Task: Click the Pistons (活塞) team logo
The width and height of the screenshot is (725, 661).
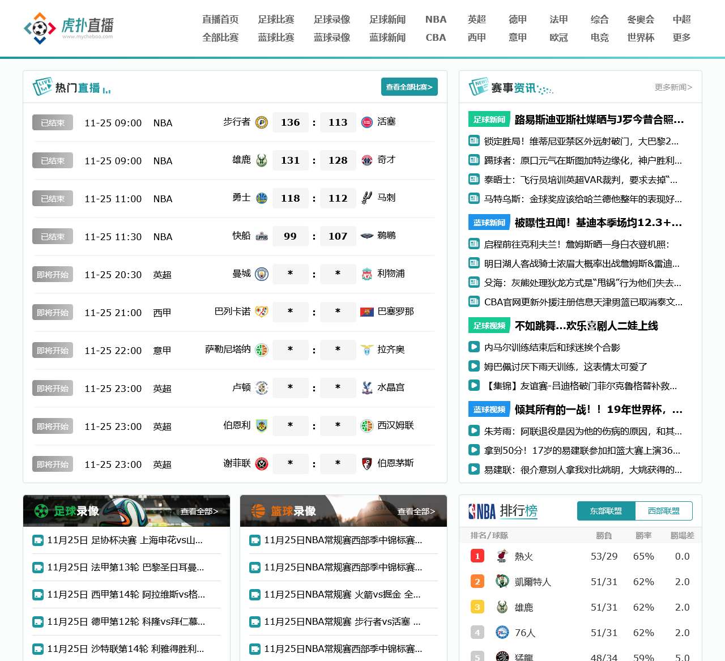Action: tap(367, 122)
